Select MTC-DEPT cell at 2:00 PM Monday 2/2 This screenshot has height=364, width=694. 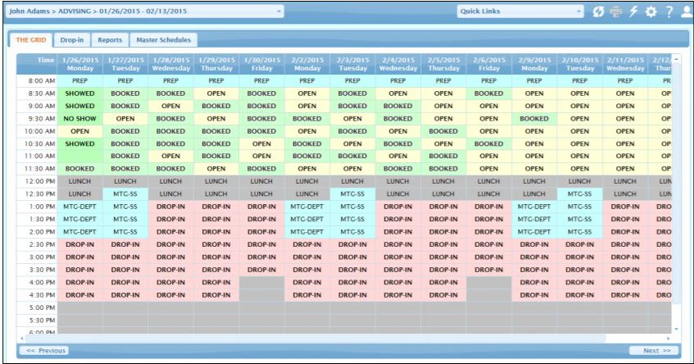[x=307, y=231]
